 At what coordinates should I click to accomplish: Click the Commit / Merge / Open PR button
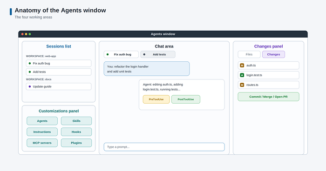coord(268,97)
